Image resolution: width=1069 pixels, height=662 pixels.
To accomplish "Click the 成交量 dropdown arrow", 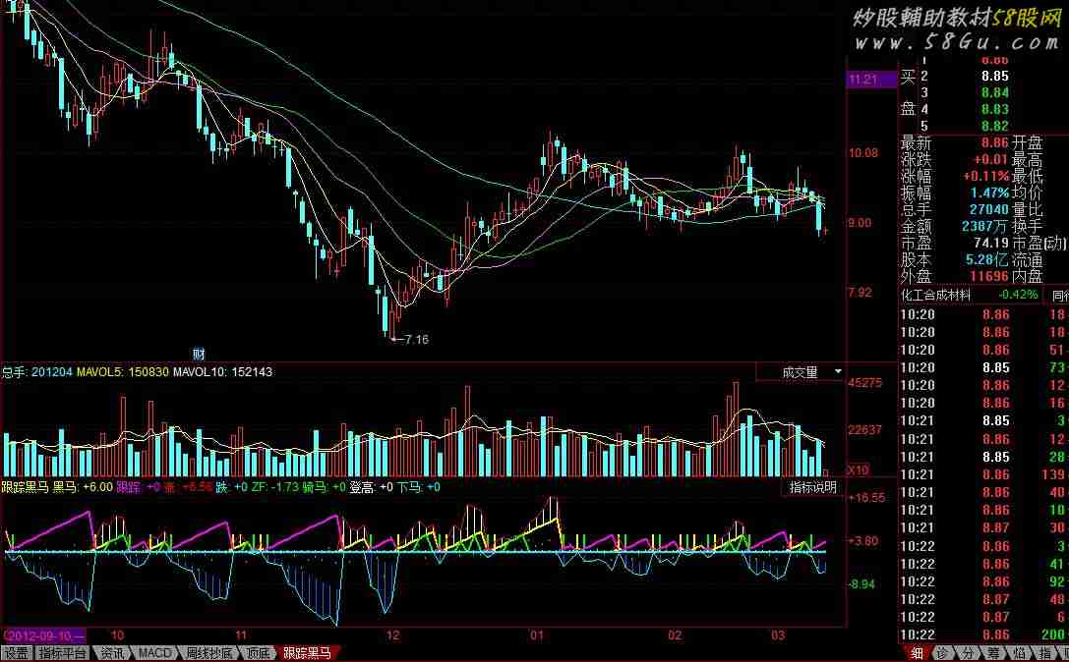I will (x=837, y=372).
